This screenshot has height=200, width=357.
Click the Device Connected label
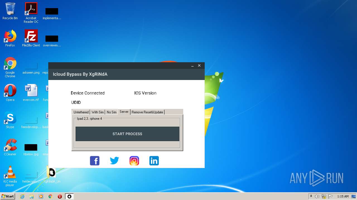coord(88,93)
